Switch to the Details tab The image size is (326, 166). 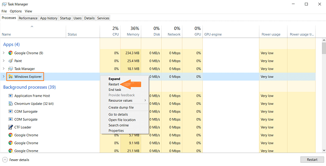click(x=89, y=18)
